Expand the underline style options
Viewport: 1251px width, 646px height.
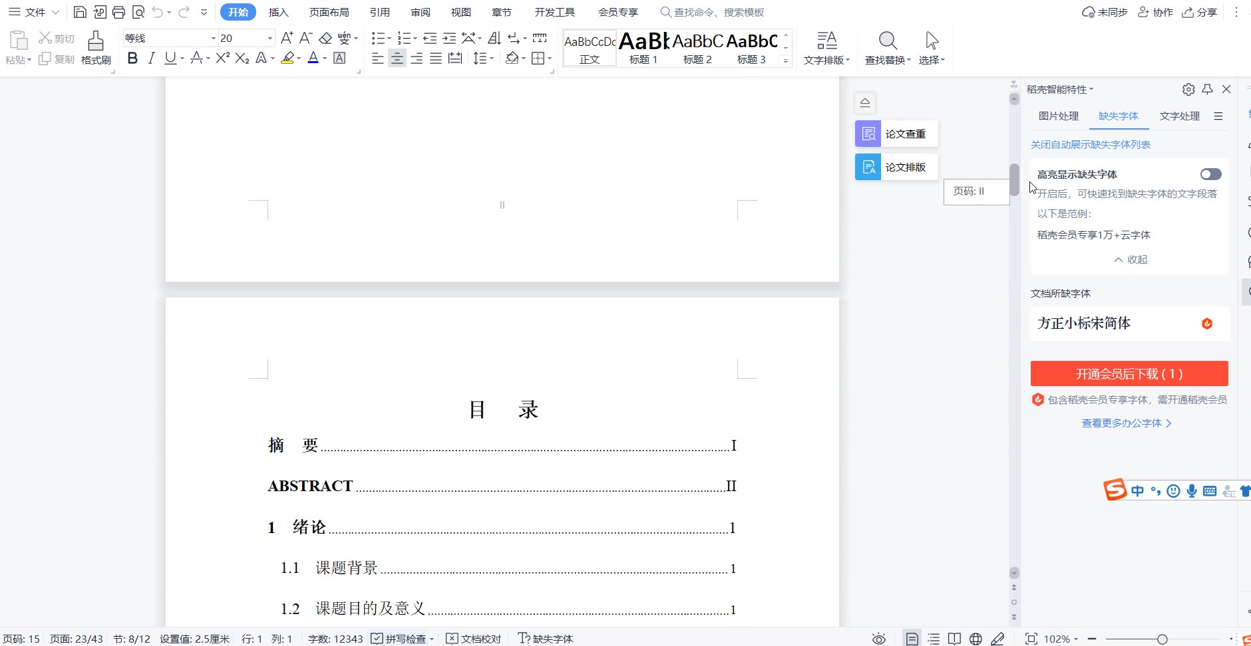tap(182, 58)
